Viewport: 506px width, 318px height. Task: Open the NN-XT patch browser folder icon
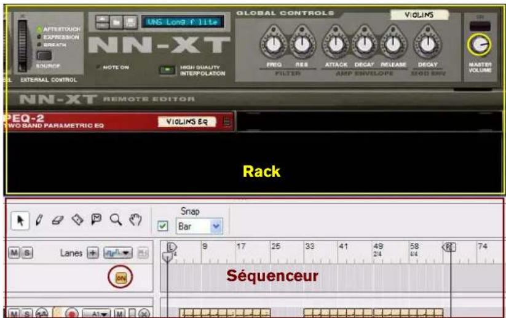click(116, 22)
